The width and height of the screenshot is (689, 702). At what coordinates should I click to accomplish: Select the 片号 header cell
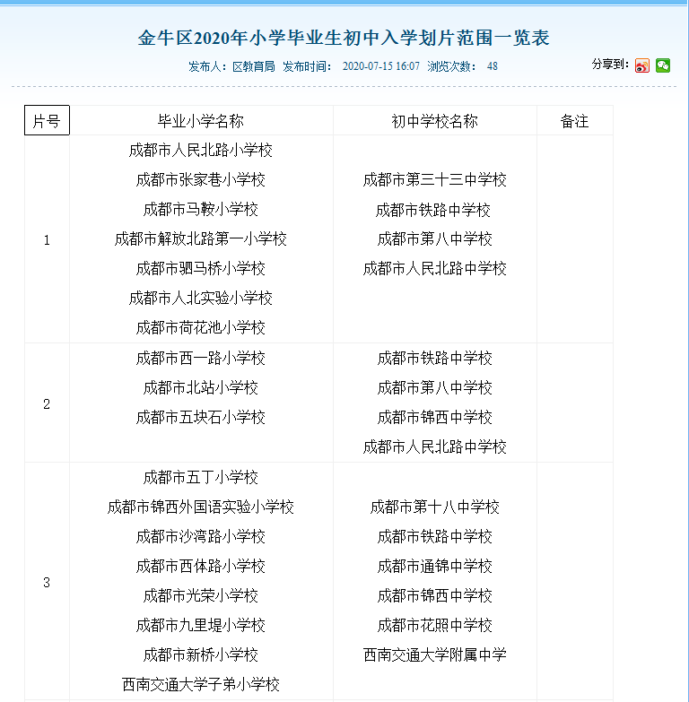[x=47, y=121]
